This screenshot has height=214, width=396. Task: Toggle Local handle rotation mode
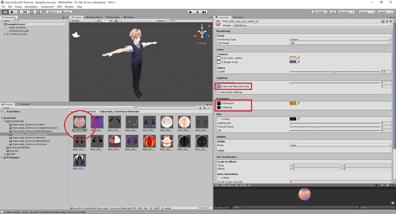[x=65, y=12]
